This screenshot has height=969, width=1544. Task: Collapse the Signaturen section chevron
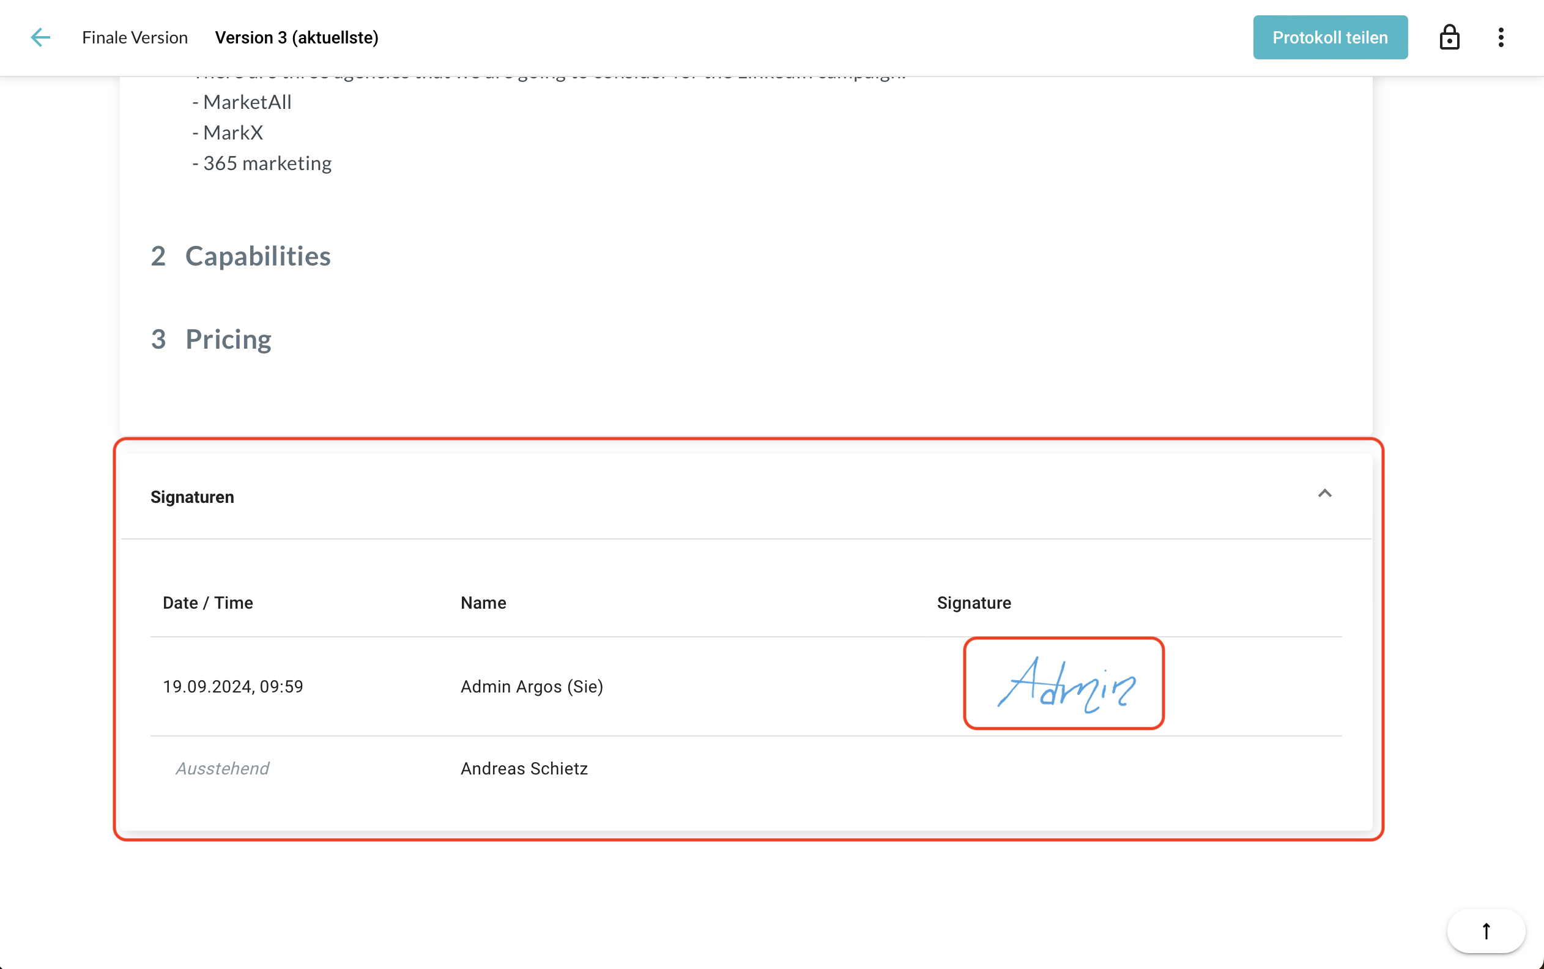click(x=1324, y=494)
